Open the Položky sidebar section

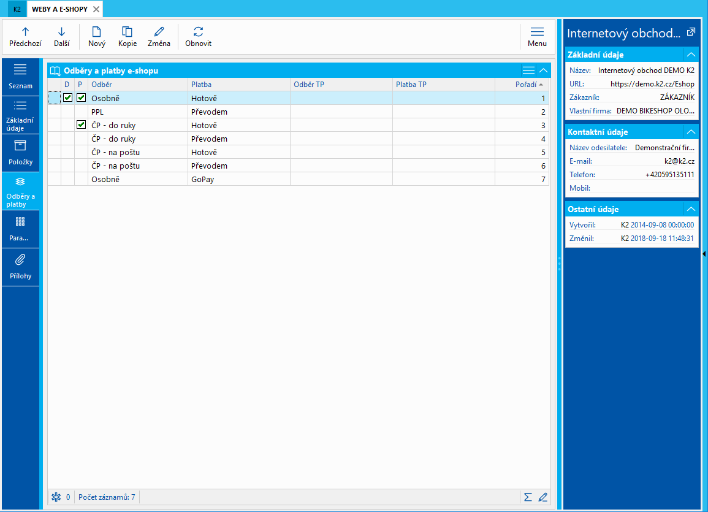point(20,152)
